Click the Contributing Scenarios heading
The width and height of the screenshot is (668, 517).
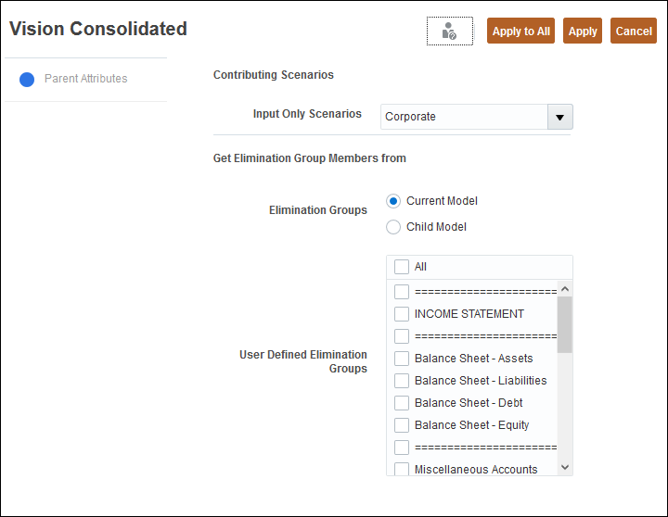click(273, 75)
